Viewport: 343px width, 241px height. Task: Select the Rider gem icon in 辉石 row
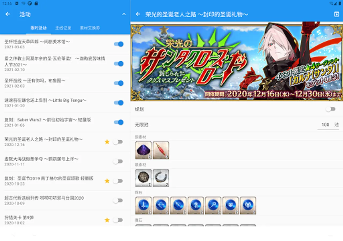[196, 206]
